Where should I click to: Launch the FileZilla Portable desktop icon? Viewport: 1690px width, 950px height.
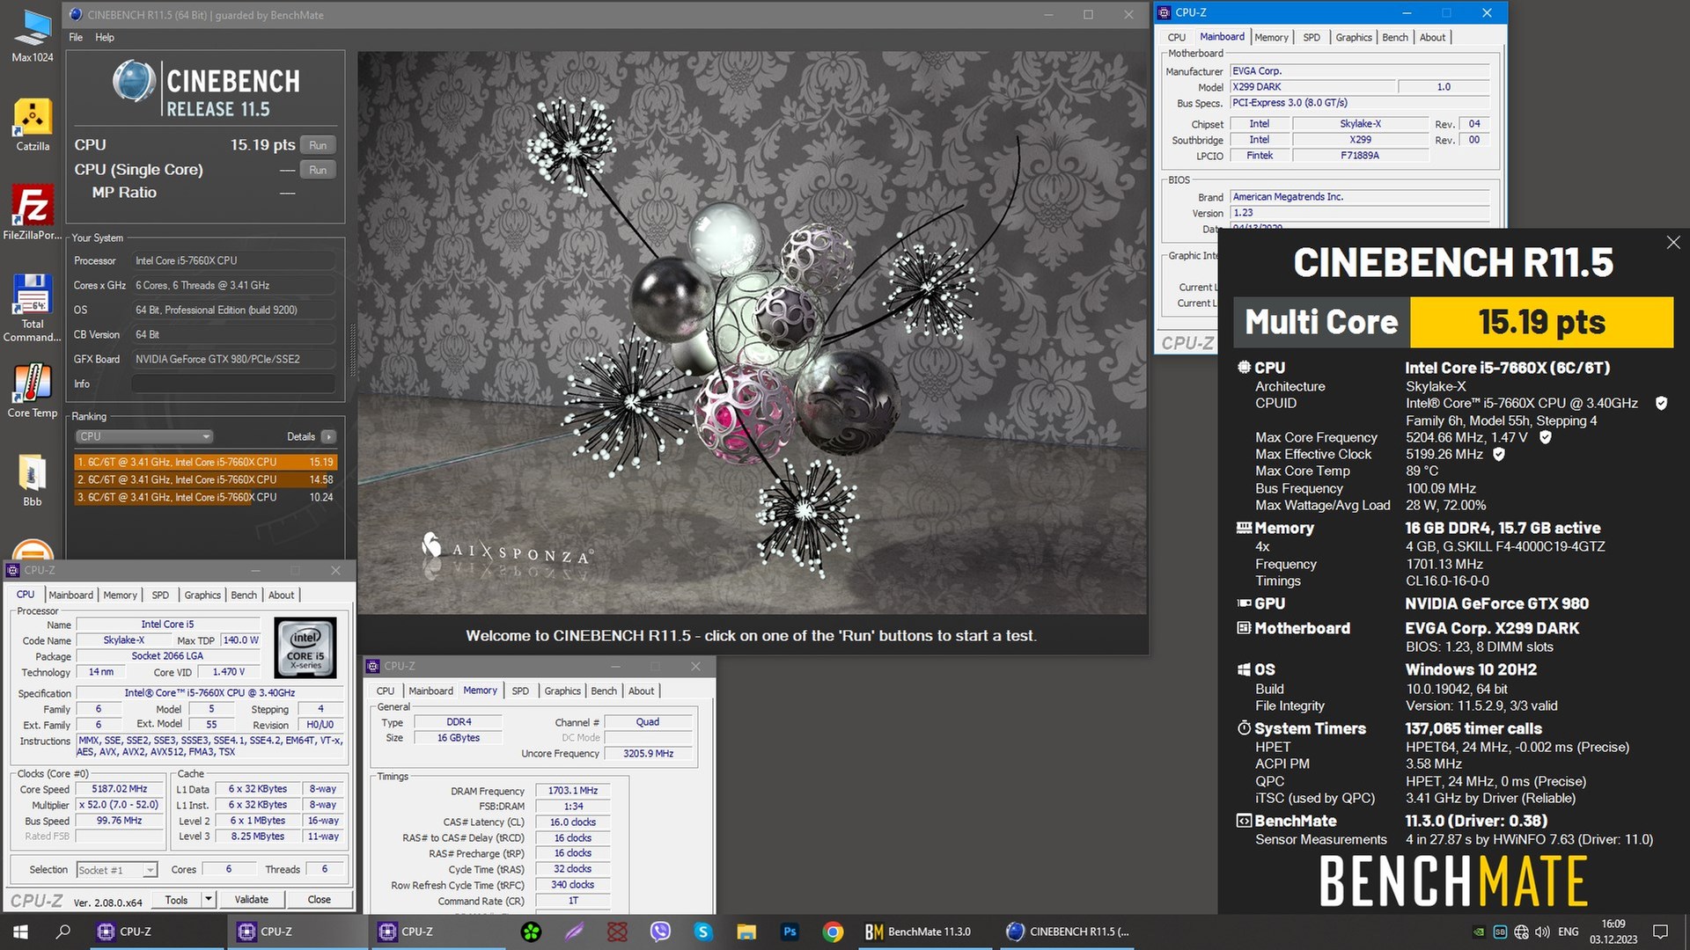coord(33,213)
